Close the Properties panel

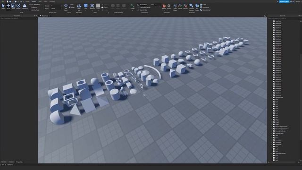pyautogui.click(x=37, y=16)
